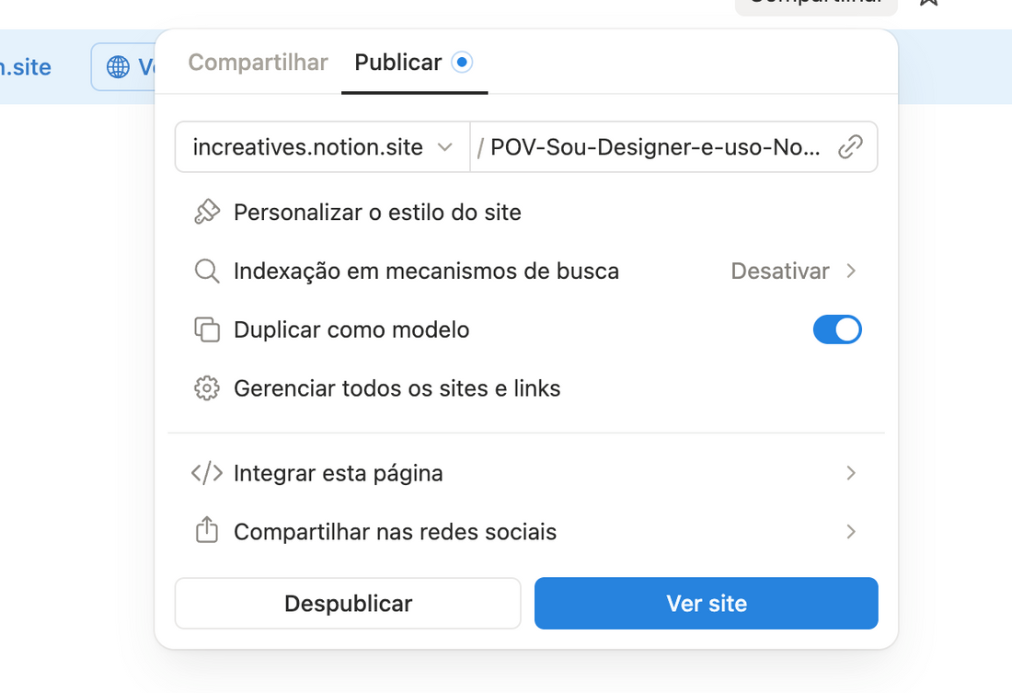Expand 'Integrar esta página' with its chevron
Screen dimensions: 1012x693
851,473
